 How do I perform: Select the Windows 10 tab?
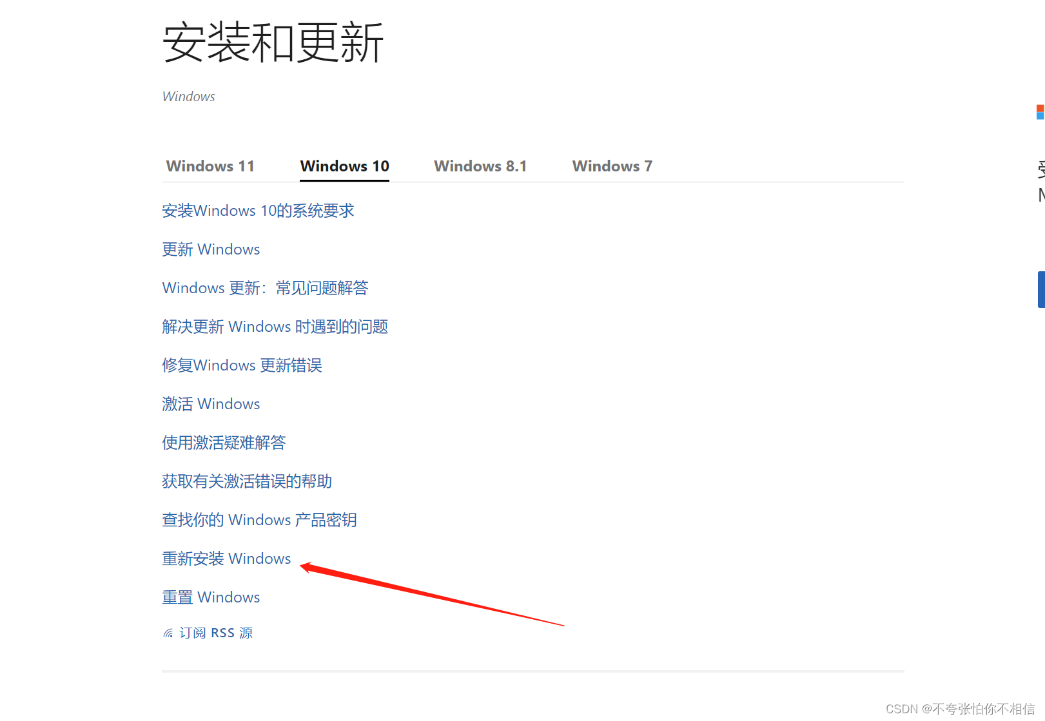345,166
